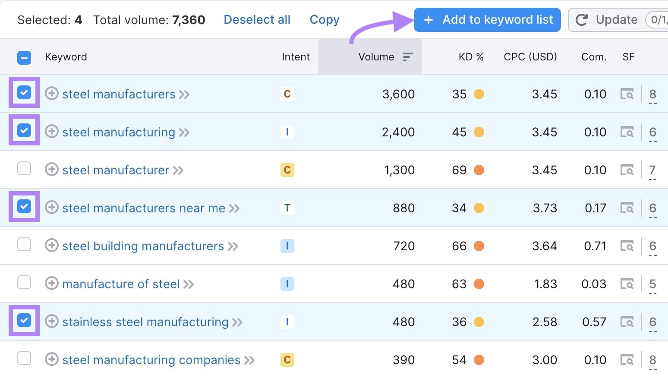The width and height of the screenshot is (668, 378).
Task: Click SF count 7 for 'steel manufacturer'
Action: pyautogui.click(x=652, y=170)
